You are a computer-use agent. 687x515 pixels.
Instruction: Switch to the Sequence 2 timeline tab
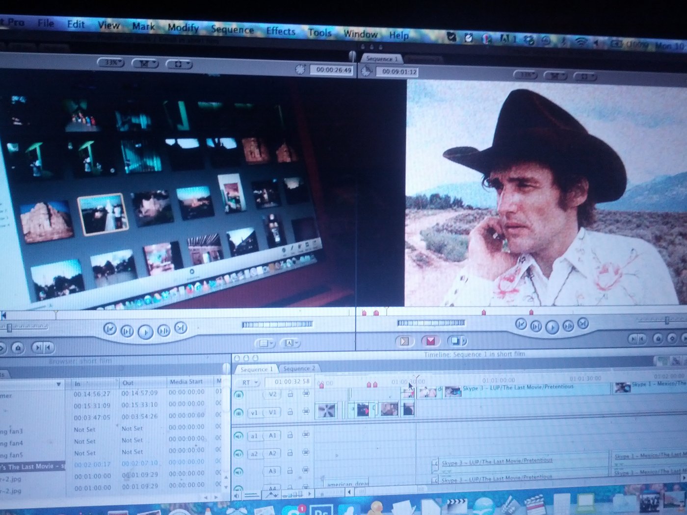point(299,368)
